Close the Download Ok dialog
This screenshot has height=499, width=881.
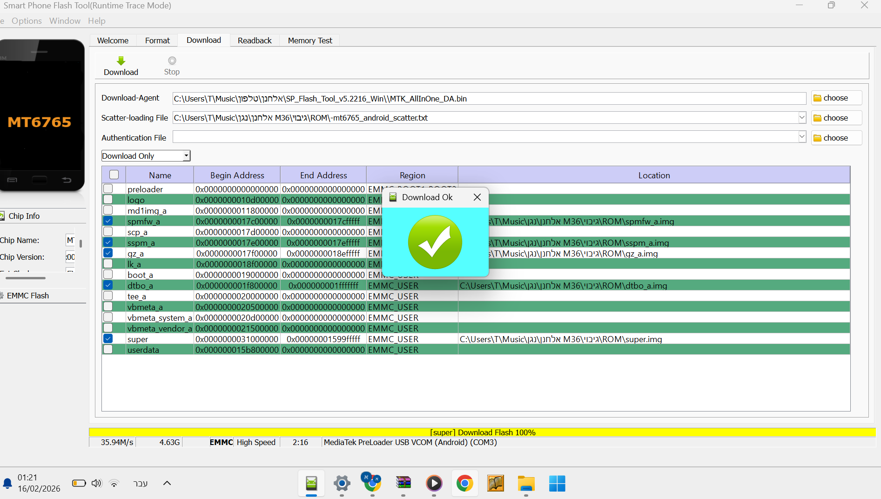tap(477, 197)
